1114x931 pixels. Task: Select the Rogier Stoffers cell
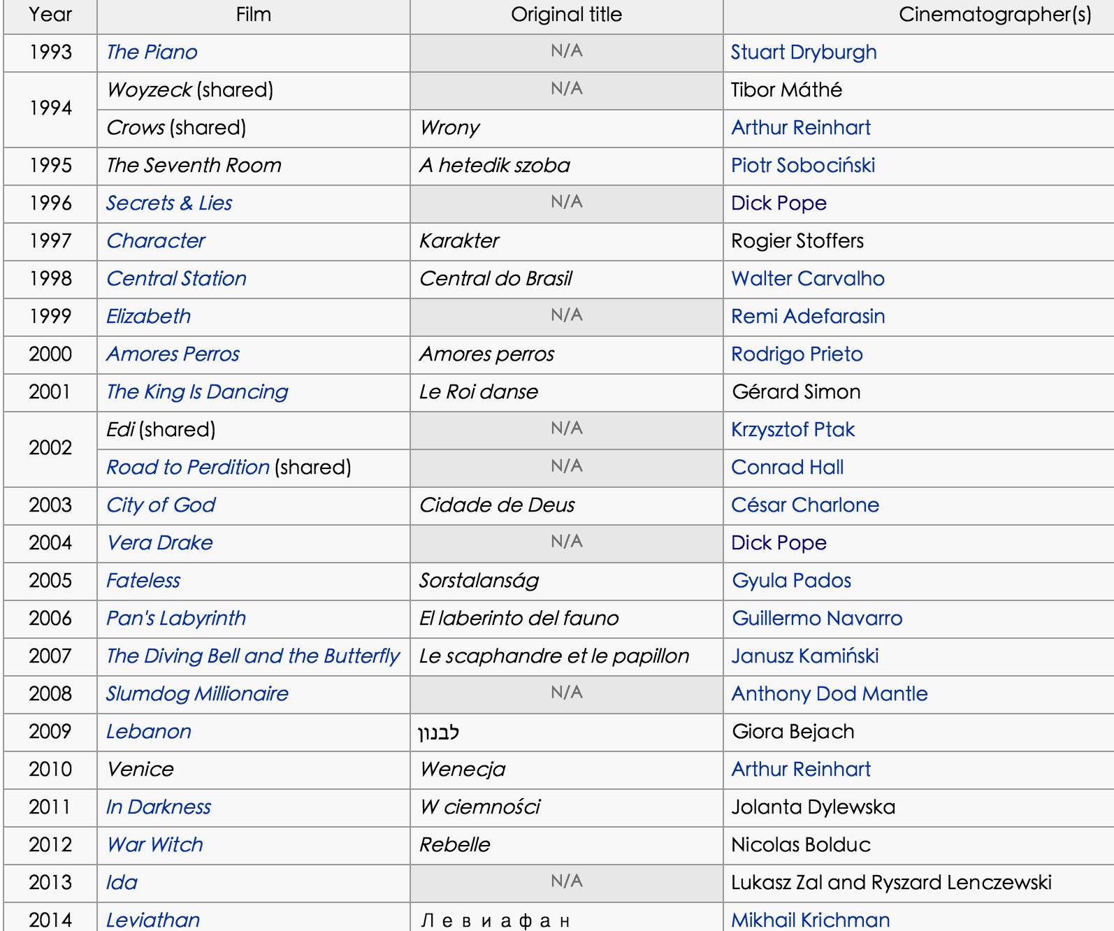[918, 241]
